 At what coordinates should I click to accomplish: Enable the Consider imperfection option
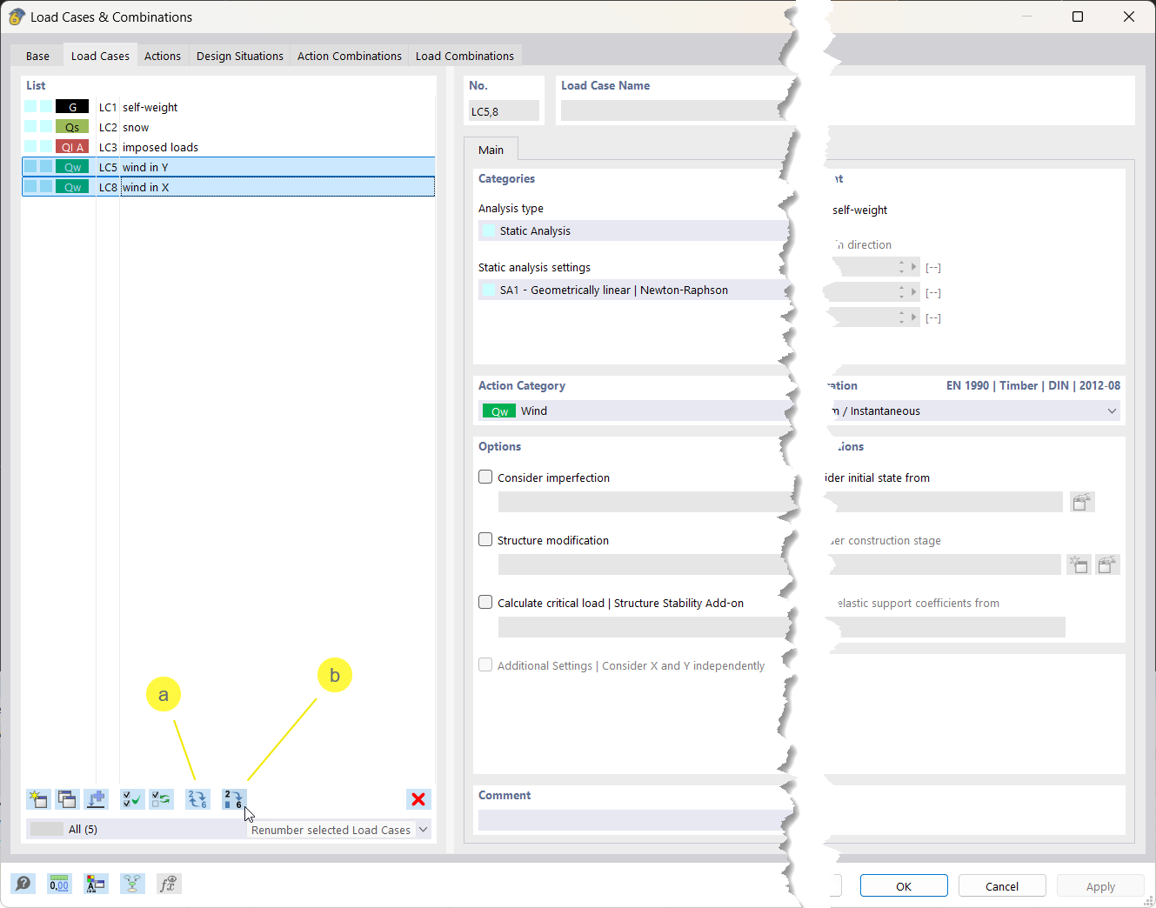tap(484, 477)
